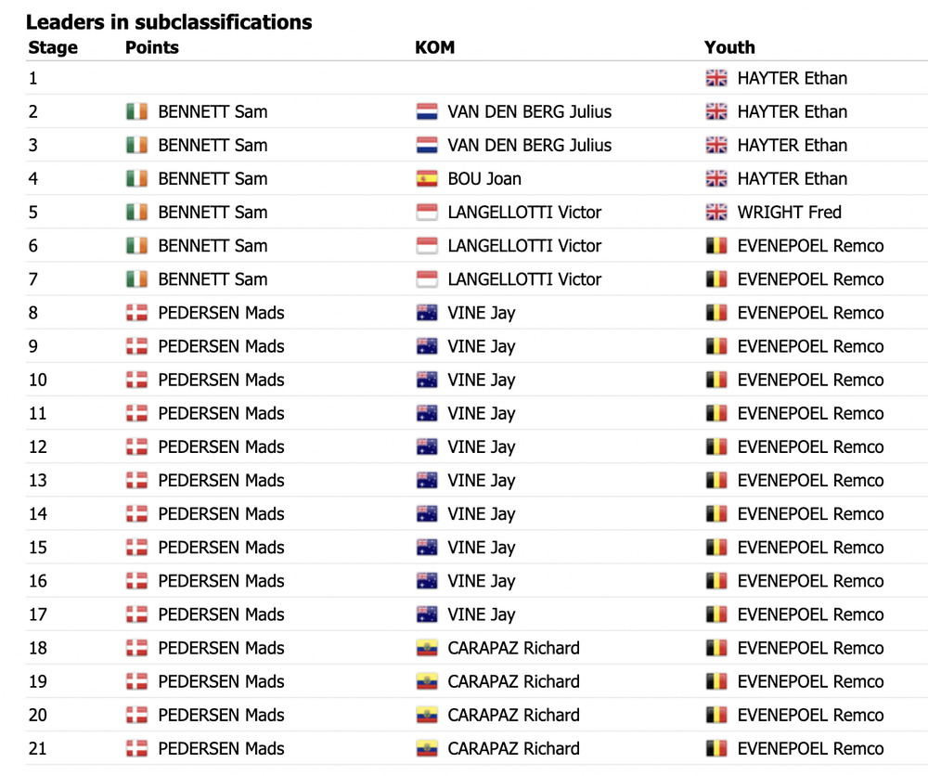This screenshot has width=928, height=776.
Task: Click the British flag in stage 1 row
Action: [716, 78]
